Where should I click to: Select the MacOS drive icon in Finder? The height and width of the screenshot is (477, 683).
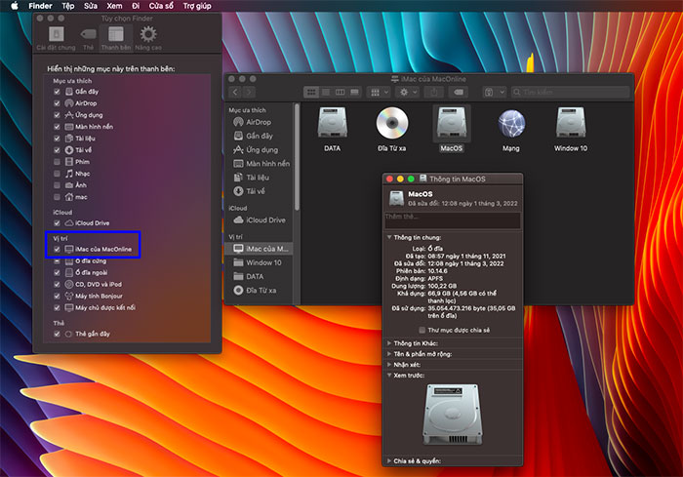click(451, 123)
